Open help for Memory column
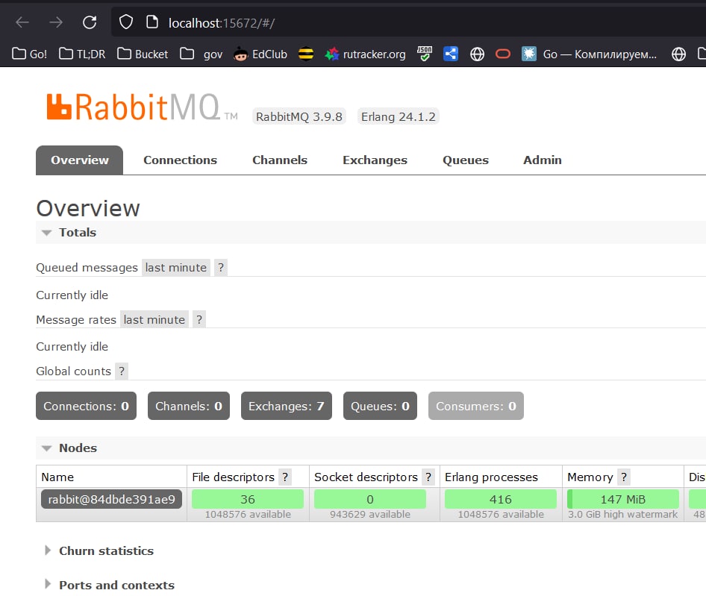 624,477
